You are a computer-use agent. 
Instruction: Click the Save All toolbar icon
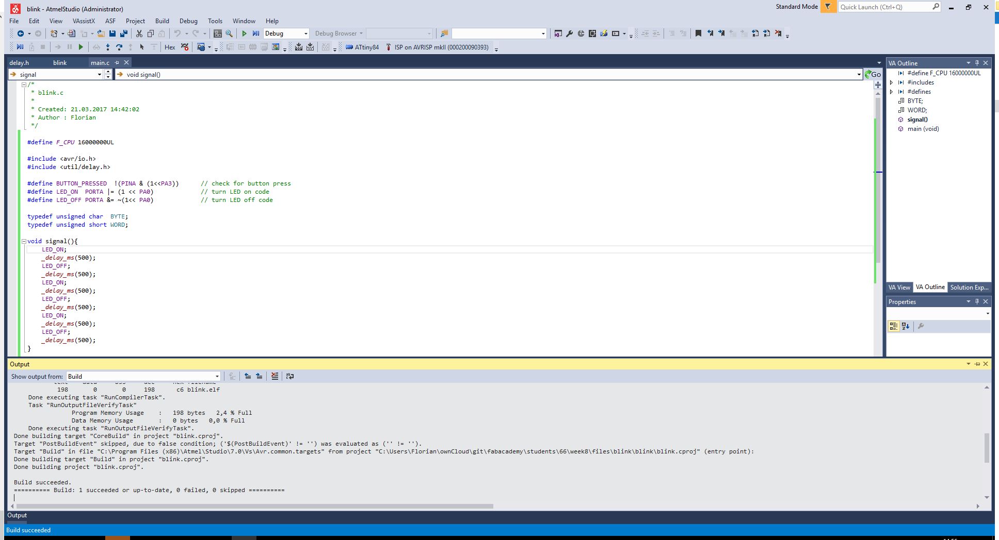124,33
